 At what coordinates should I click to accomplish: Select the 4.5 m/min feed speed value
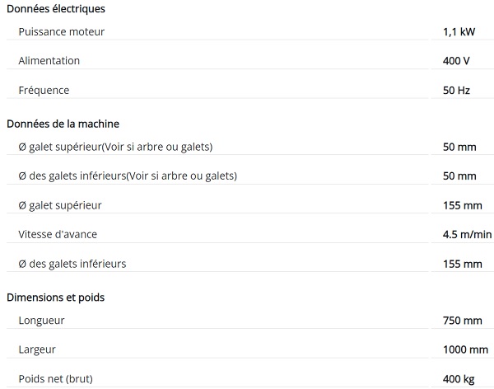pos(467,234)
